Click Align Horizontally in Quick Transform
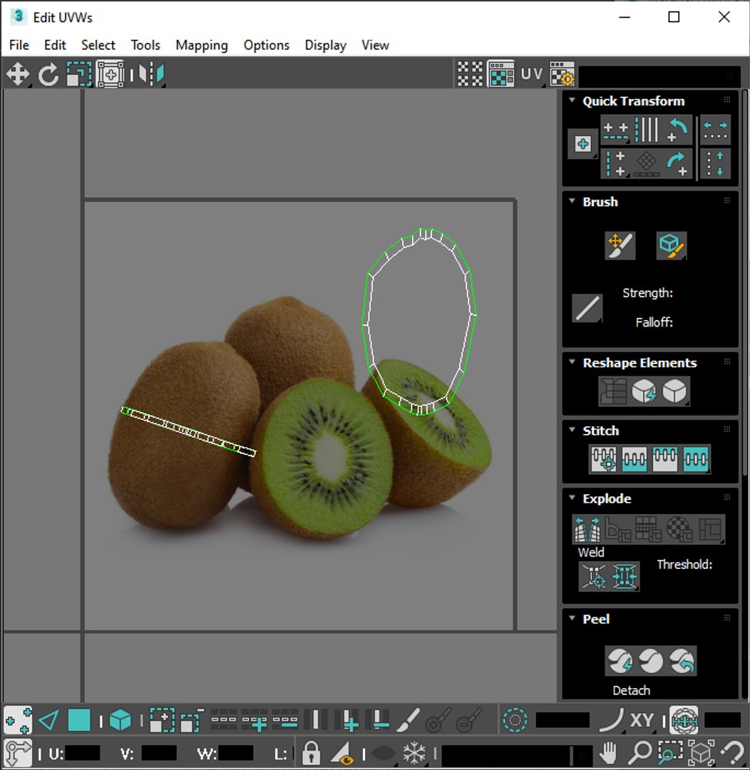750x770 pixels. tap(615, 130)
